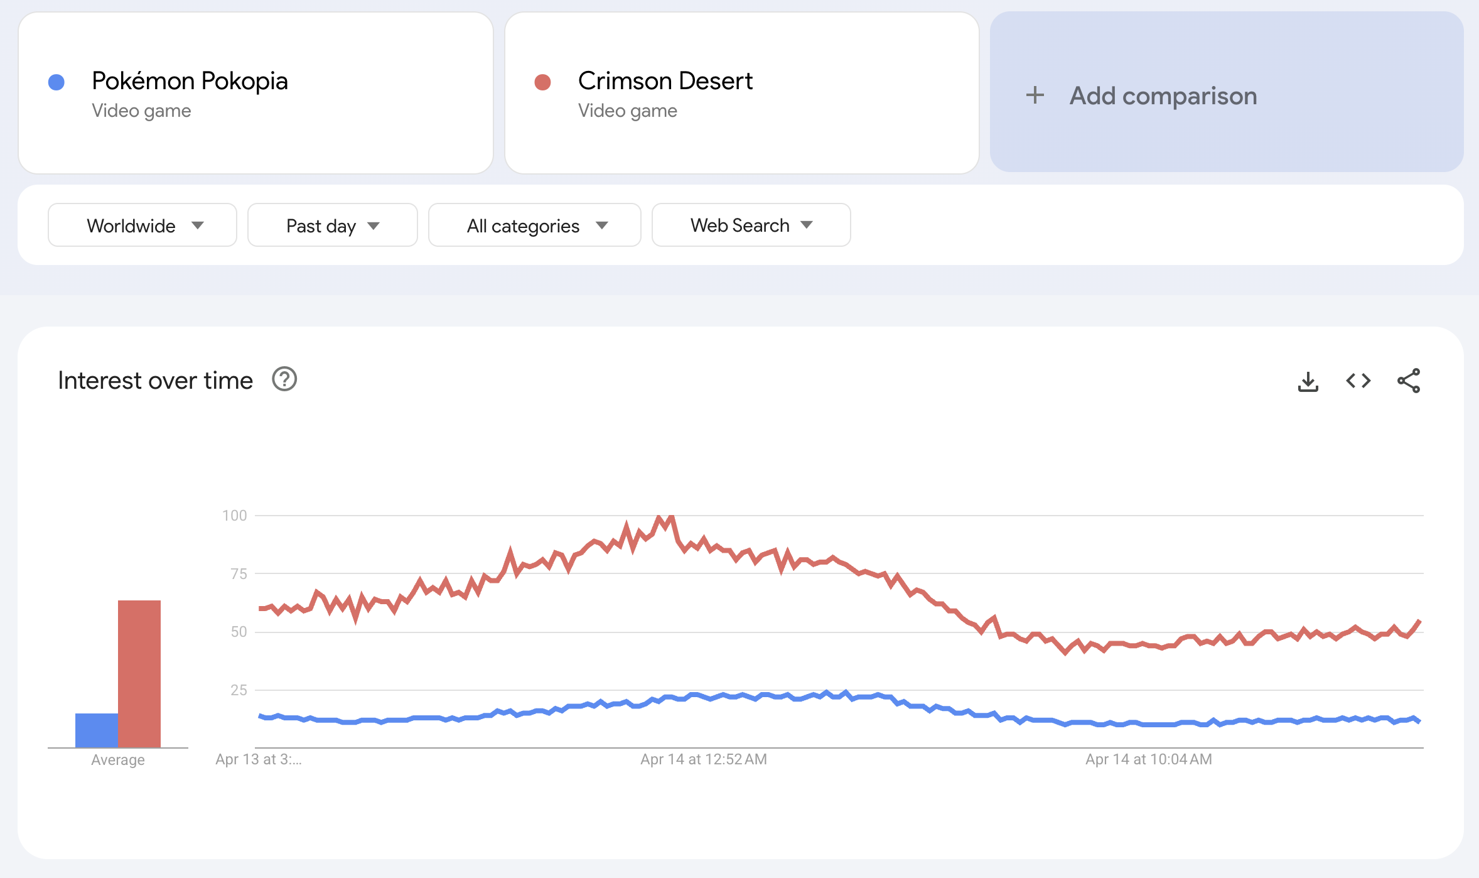Click the Average label under bars
1479x878 pixels.
coord(118,760)
